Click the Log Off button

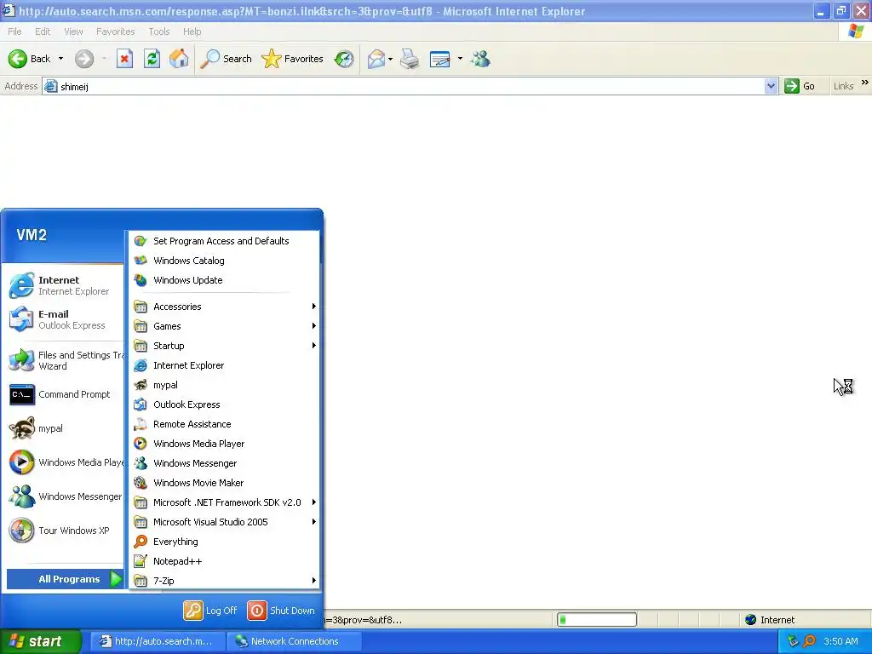click(211, 611)
